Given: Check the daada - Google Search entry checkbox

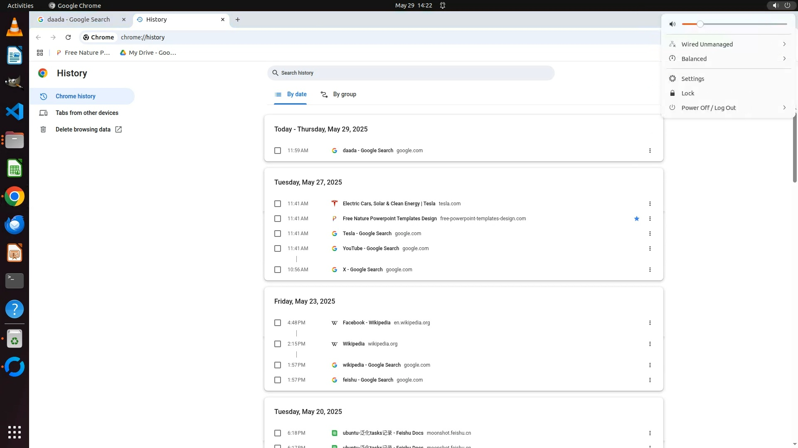Looking at the screenshot, I should click(278, 151).
